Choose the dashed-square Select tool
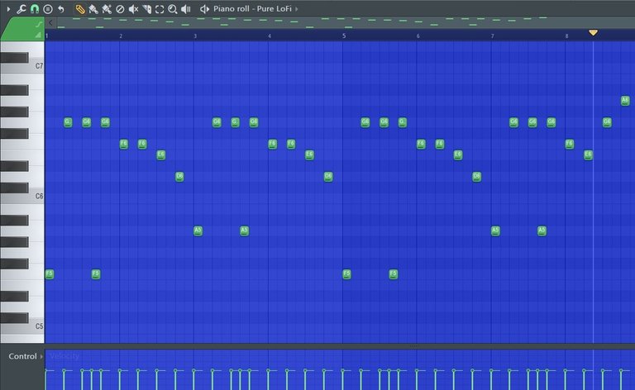 (x=160, y=8)
